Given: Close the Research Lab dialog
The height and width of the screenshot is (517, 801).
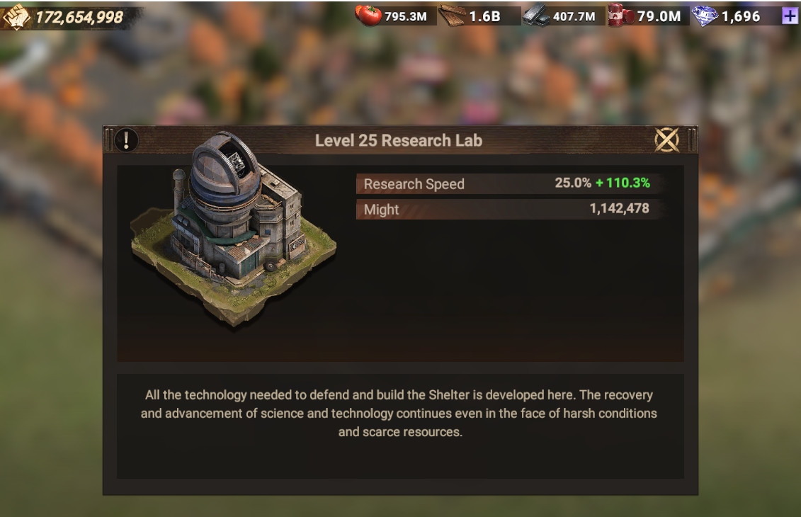Looking at the screenshot, I should [666, 140].
